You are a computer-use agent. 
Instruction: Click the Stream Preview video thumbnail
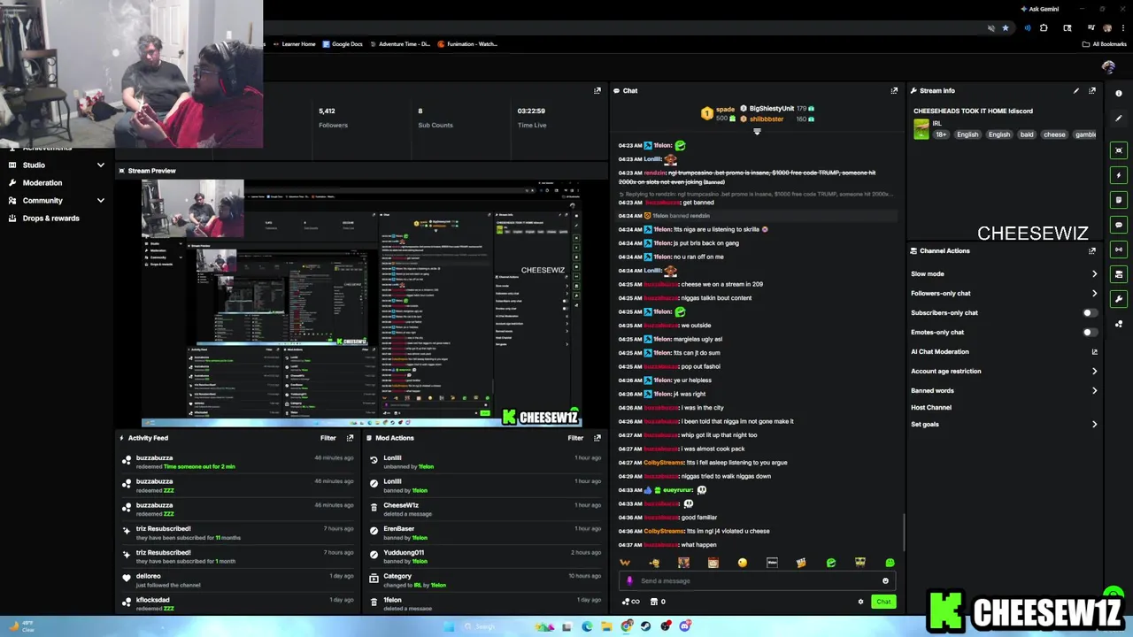pos(361,303)
